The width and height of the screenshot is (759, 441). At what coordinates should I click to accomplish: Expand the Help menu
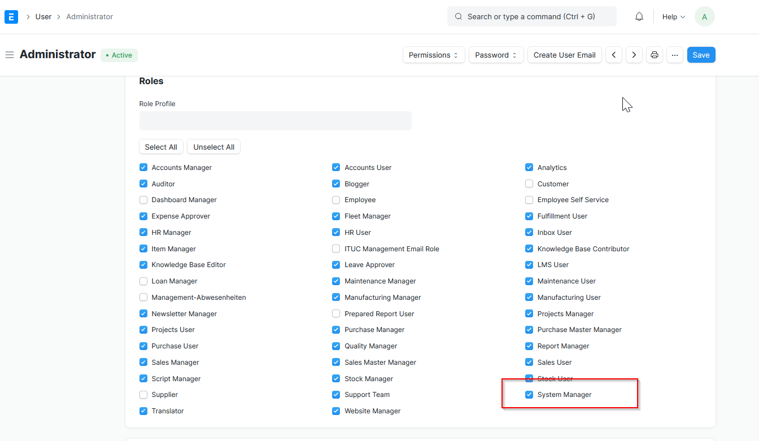tap(673, 16)
